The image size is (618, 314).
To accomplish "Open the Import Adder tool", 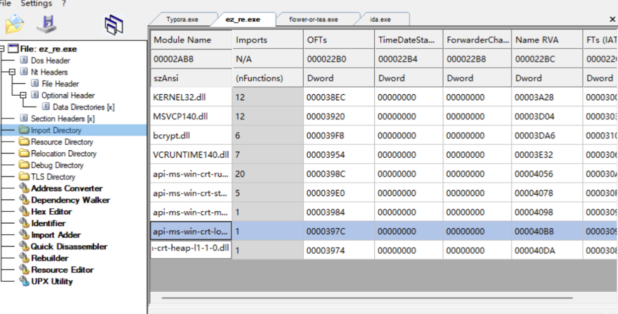I will point(56,235).
